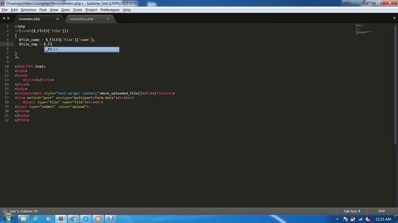The height and width of the screenshot is (223, 398).
Task: Open the volume speaker icon in tray
Action: [368, 219]
